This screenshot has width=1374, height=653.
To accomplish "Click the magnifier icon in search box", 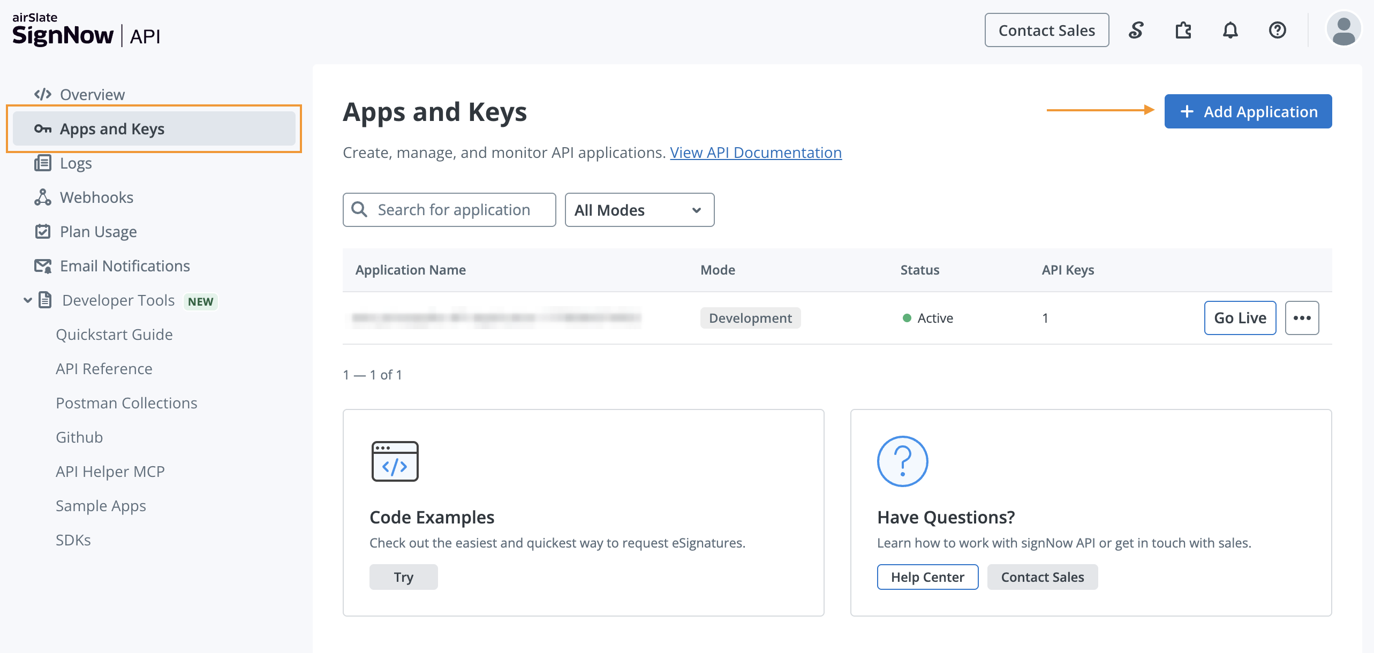I will (359, 210).
